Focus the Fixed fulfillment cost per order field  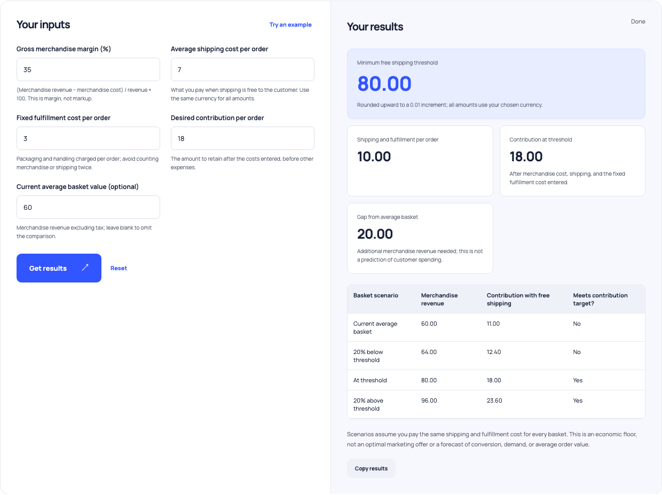click(88, 138)
